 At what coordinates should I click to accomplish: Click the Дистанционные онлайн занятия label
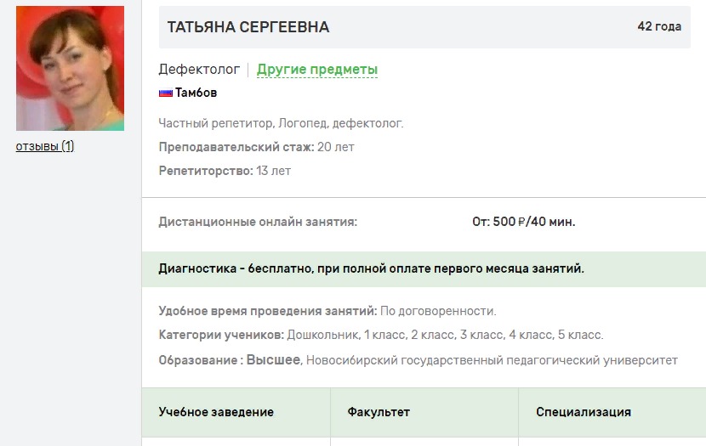click(258, 223)
